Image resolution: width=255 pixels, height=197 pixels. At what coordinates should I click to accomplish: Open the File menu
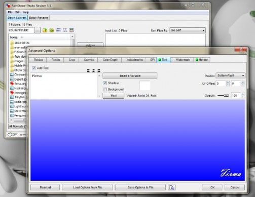tap(10, 12)
